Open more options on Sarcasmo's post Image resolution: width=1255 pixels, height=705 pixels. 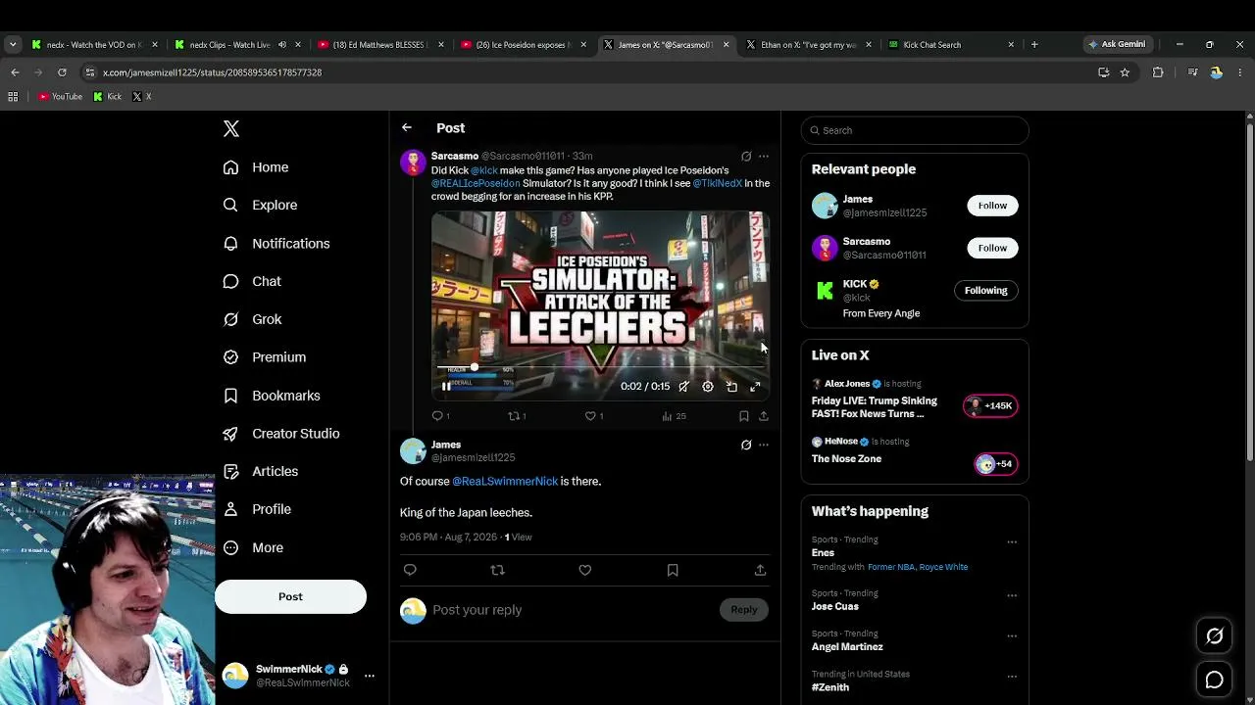click(x=764, y=157)
